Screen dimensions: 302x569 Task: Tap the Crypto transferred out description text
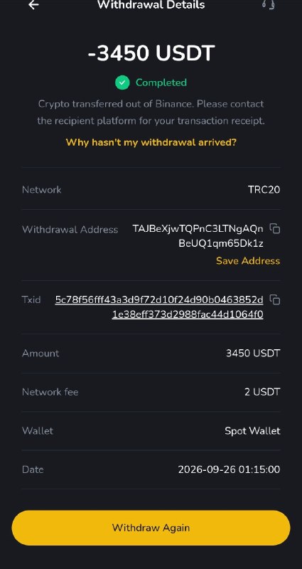coord(151,112)
